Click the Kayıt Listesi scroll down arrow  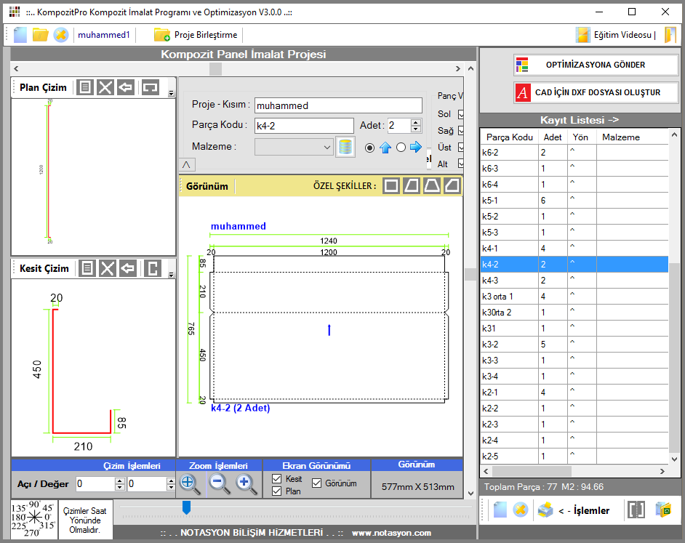pyautogui.click(x=675, y=459)
